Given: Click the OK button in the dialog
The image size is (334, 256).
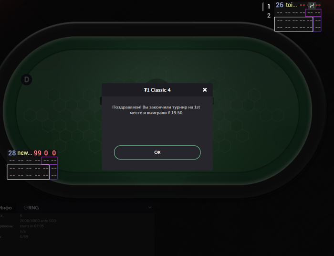Looking at the screenshot, I should click(157, 152).
